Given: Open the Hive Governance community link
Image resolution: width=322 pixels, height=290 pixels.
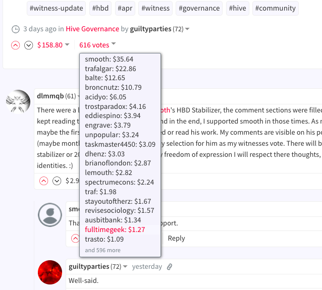Looking at the screenshot, I should [x=92, y=29].
